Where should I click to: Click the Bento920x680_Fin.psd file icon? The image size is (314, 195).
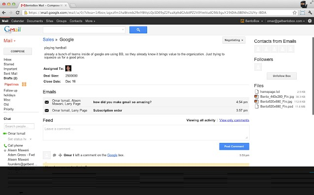click(256, 107)
